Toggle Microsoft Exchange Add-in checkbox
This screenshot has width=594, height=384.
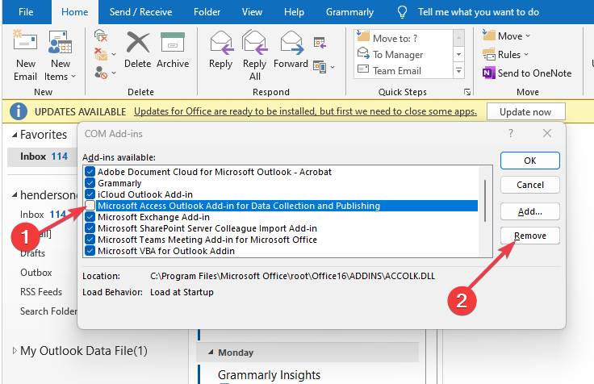point(90,217)
